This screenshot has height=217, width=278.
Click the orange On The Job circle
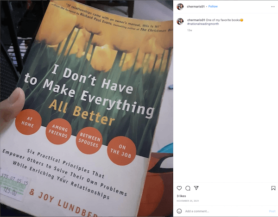(x=121, y=151)
